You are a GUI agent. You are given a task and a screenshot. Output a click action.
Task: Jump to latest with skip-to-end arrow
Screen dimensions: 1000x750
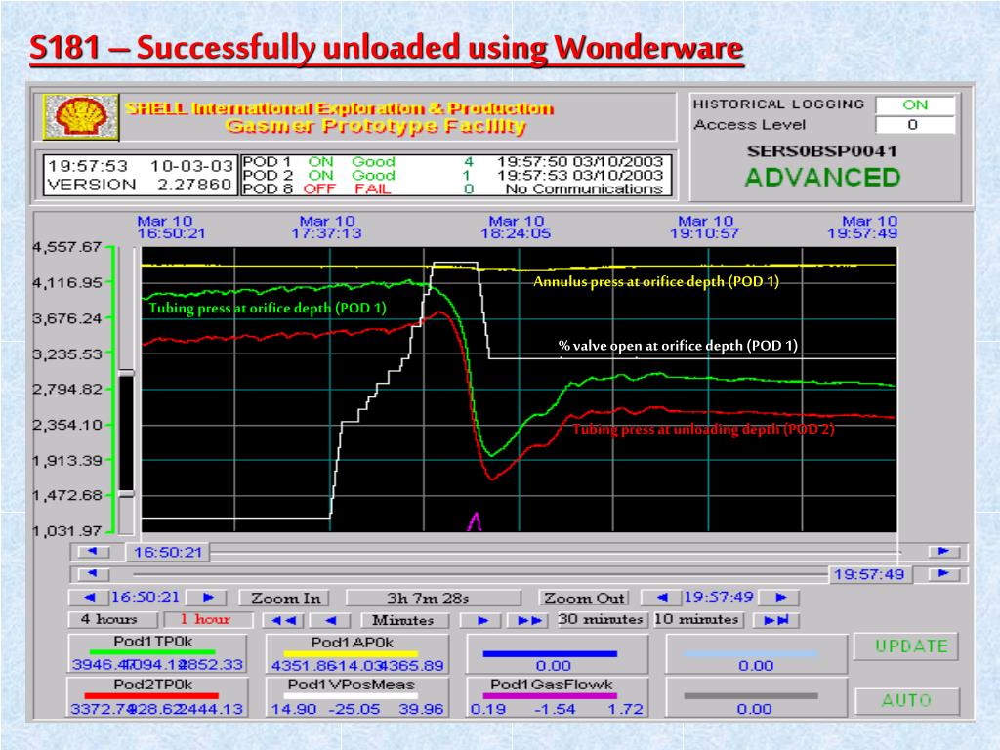coord(775,620)
